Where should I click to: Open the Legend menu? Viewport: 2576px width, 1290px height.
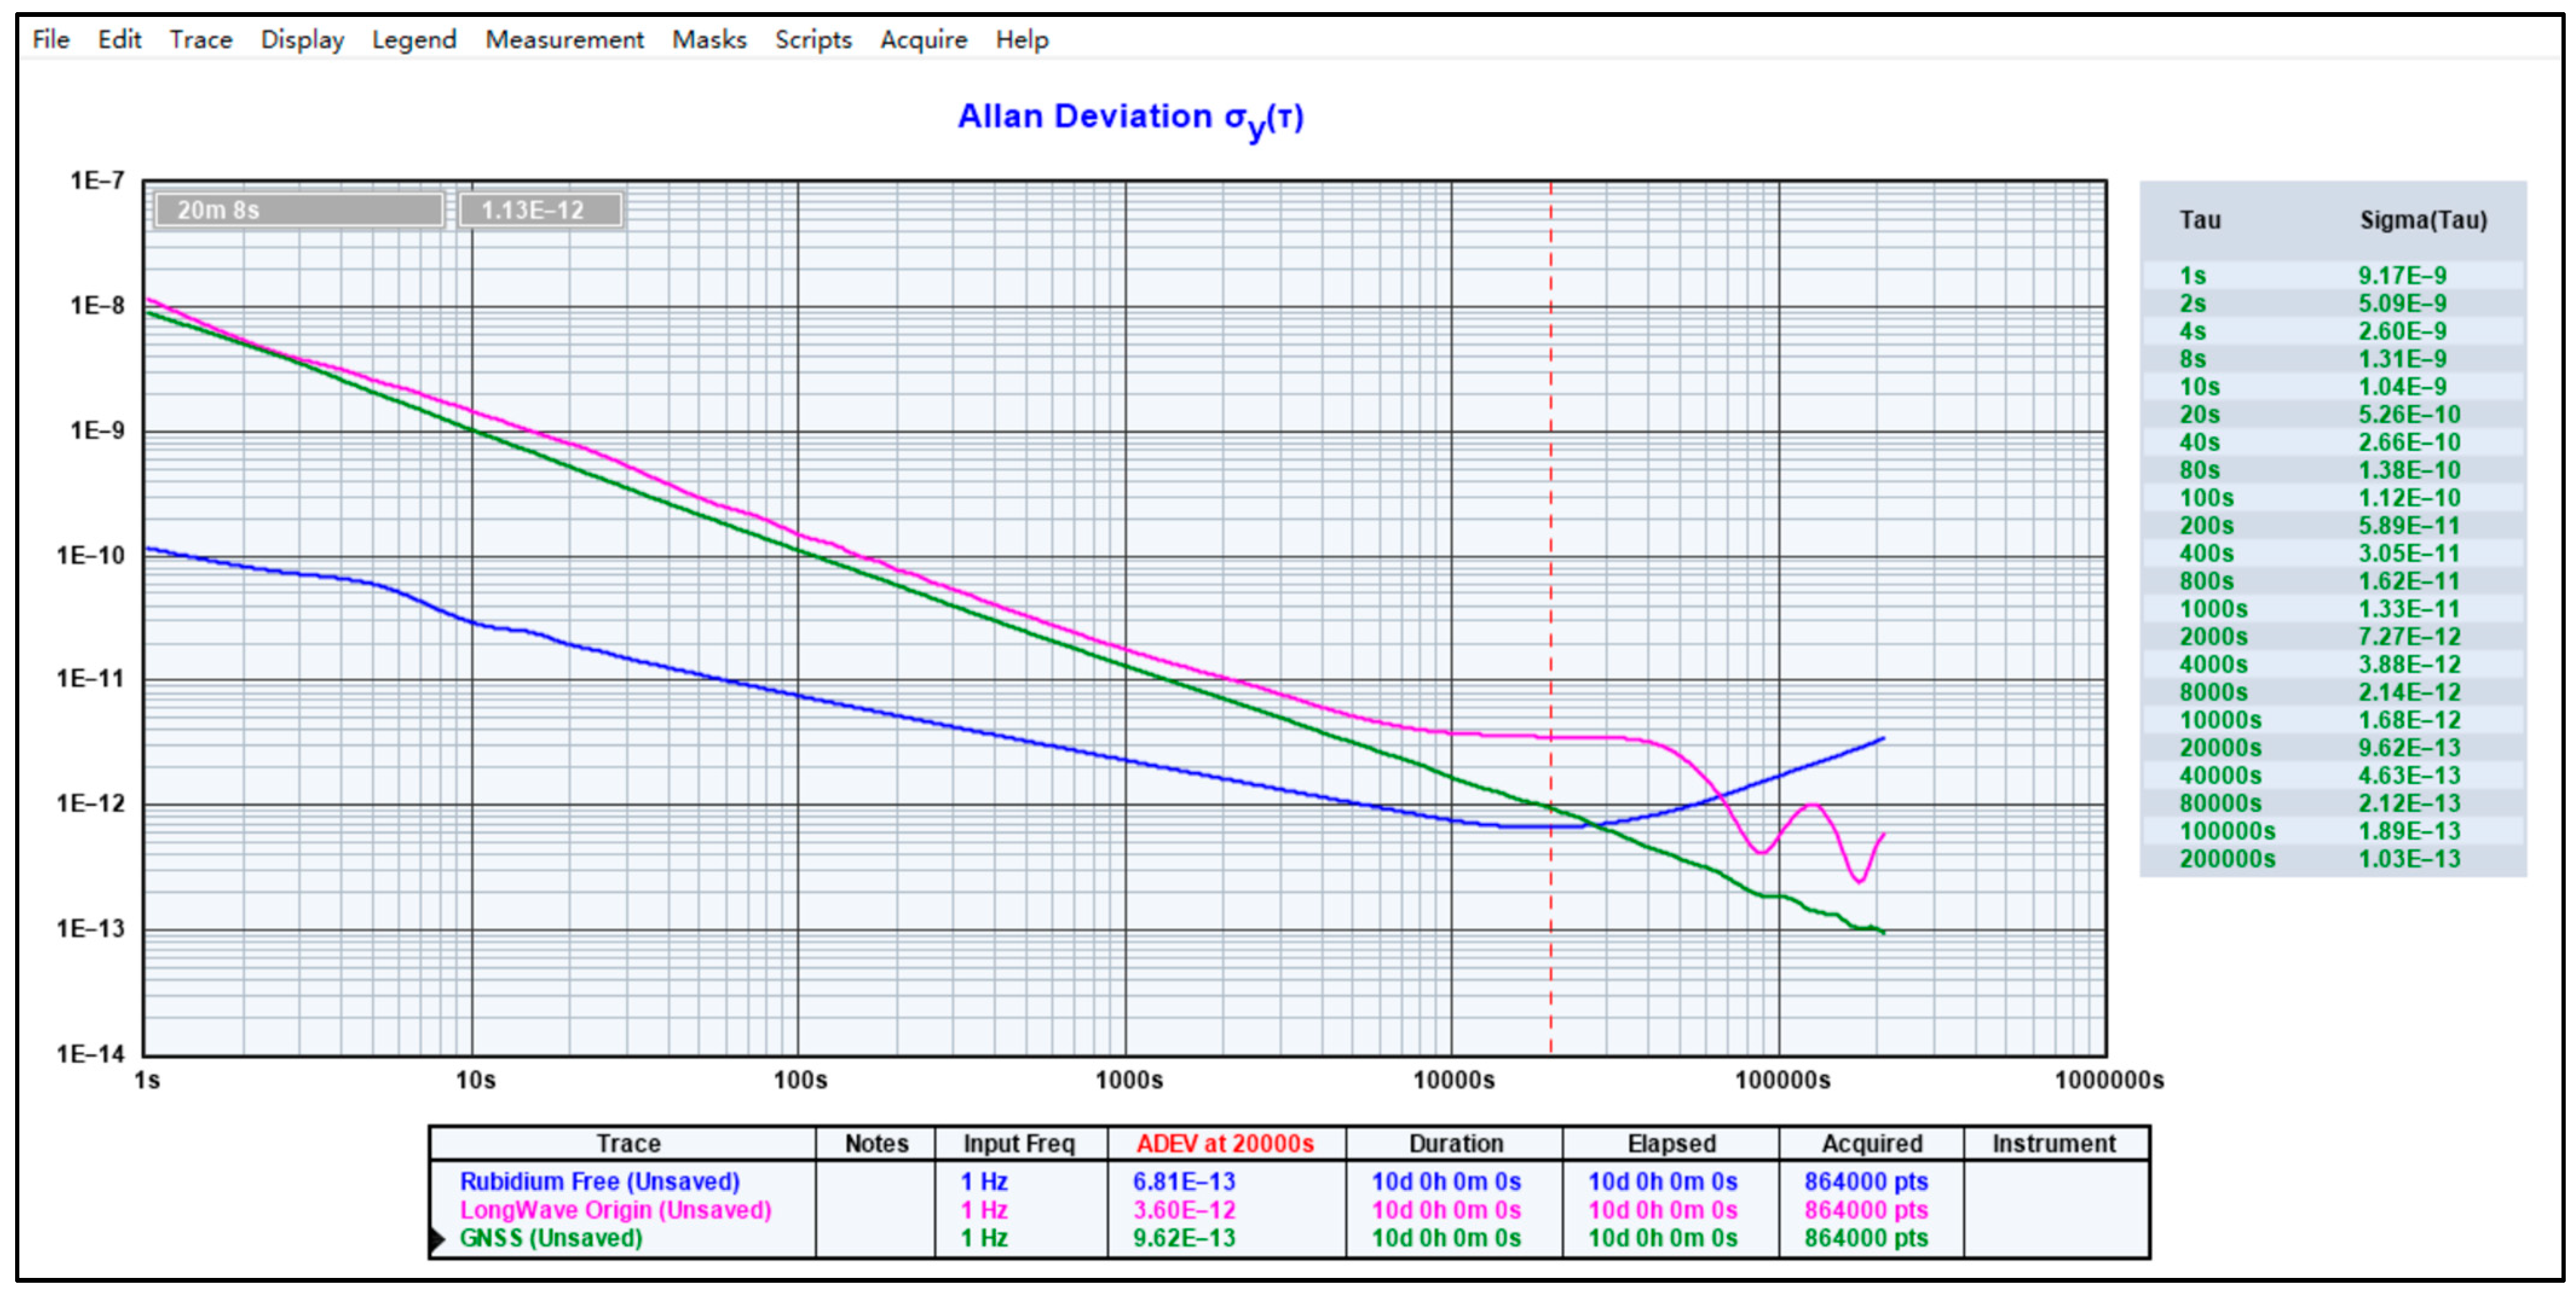[414, 39]
